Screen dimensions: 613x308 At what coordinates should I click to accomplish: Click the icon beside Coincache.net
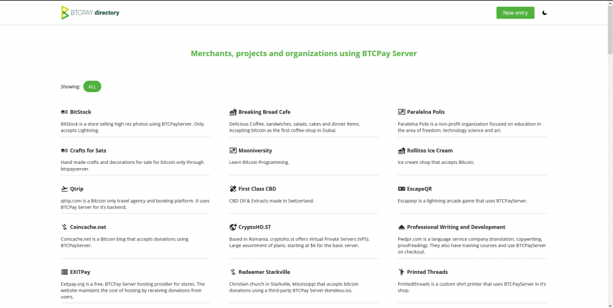tap(65, 227)
